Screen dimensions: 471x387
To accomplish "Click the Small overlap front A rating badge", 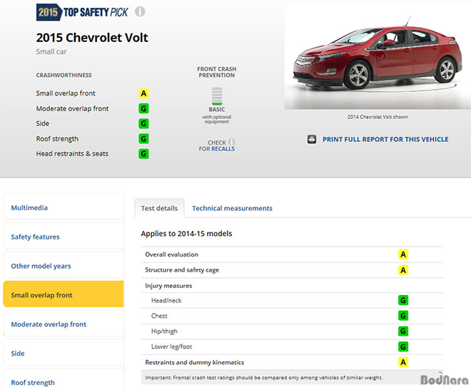I will [x=143, y=93].
